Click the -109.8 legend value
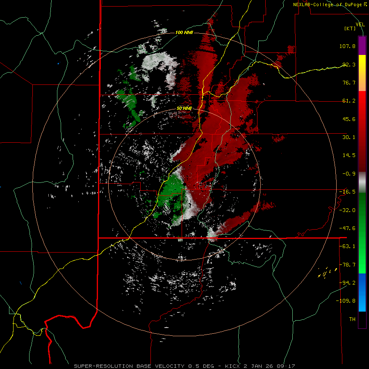 (346, 301)
